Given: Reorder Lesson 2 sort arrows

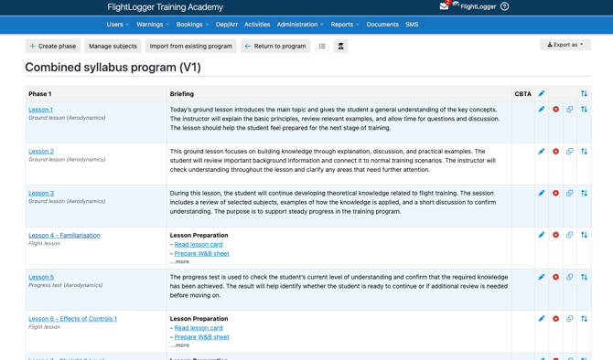Looking at the screenshot, I should pyautogui.click(x=584, y=151).
